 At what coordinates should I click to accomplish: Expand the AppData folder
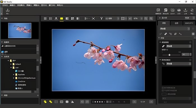click(x=14, y=75)
